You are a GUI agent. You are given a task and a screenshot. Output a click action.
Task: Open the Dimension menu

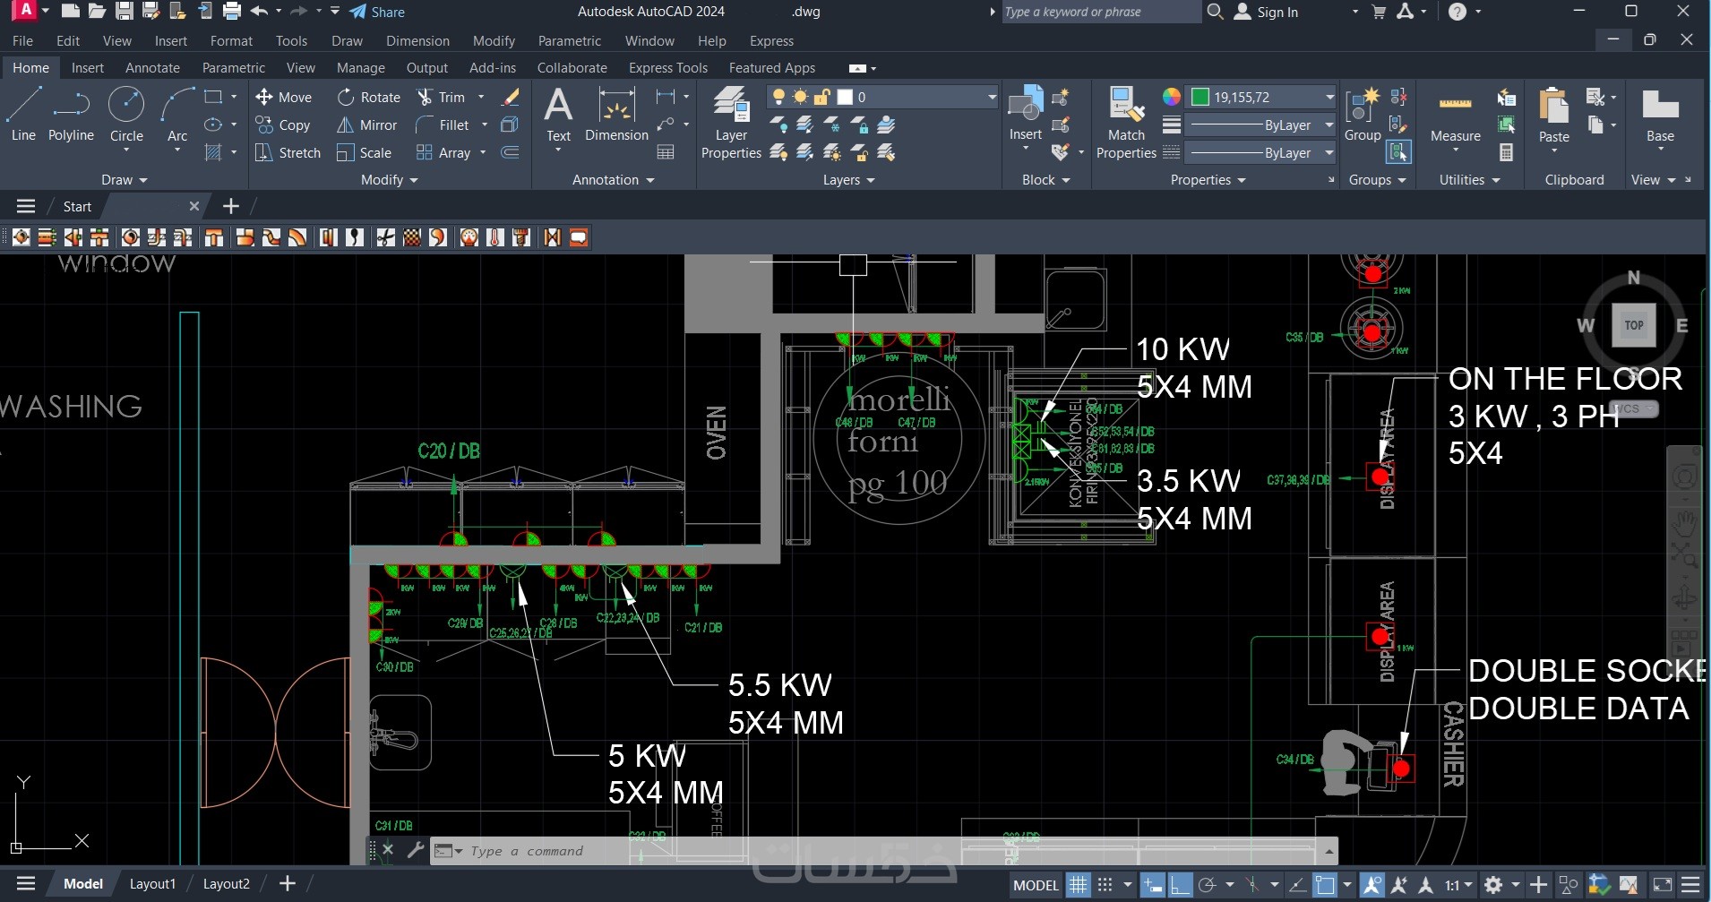point(417,40)
